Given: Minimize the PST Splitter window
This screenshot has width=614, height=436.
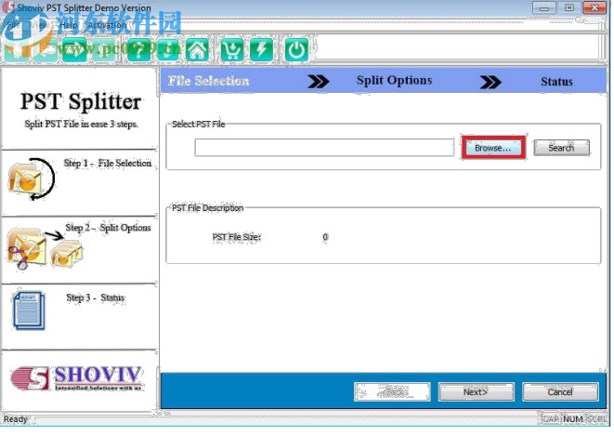Looking at the screenshot, I should (544, 7).
